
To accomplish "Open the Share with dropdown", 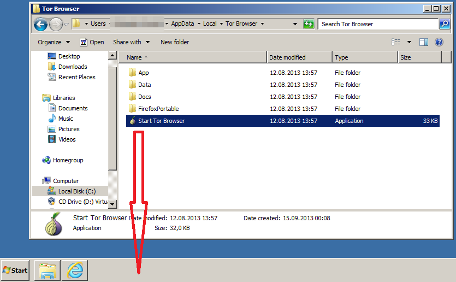I will (131, 42).
